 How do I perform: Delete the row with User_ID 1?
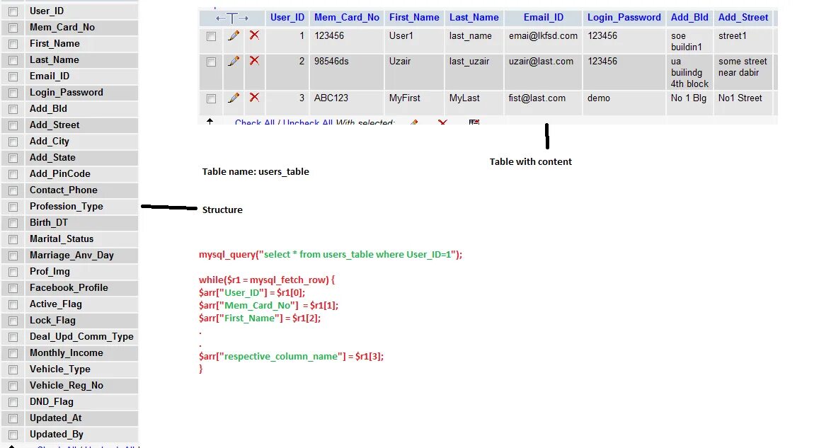coord(256,36)
